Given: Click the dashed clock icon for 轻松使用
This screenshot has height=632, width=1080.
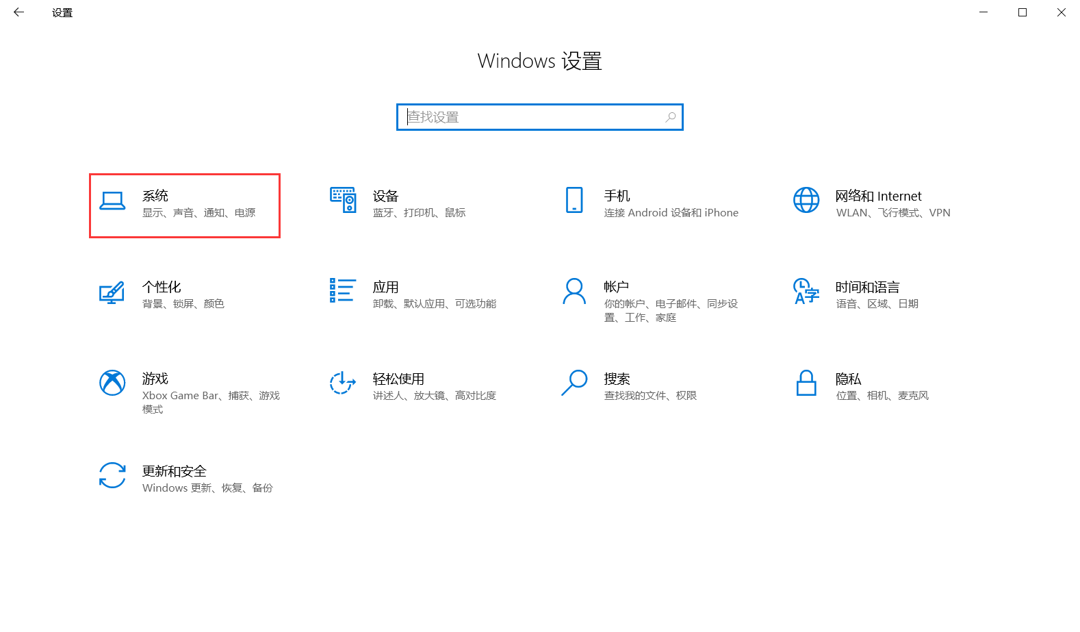Looking at the screenshot, I should (343, 383).
